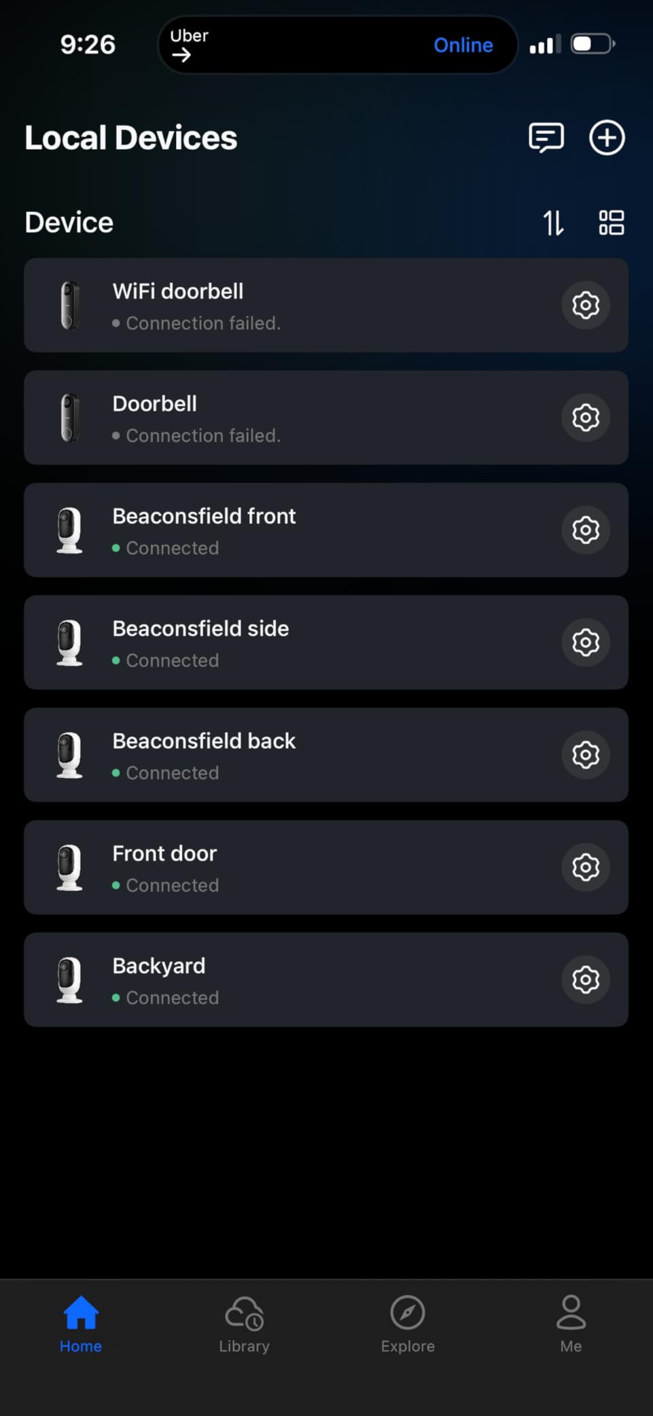Go to the Explore tab

pos(408,1324)
